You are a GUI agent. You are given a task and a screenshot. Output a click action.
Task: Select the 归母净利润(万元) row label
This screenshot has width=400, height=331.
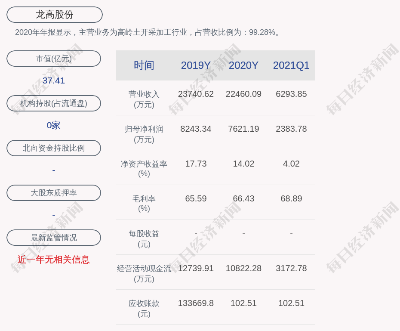(144, 134)
